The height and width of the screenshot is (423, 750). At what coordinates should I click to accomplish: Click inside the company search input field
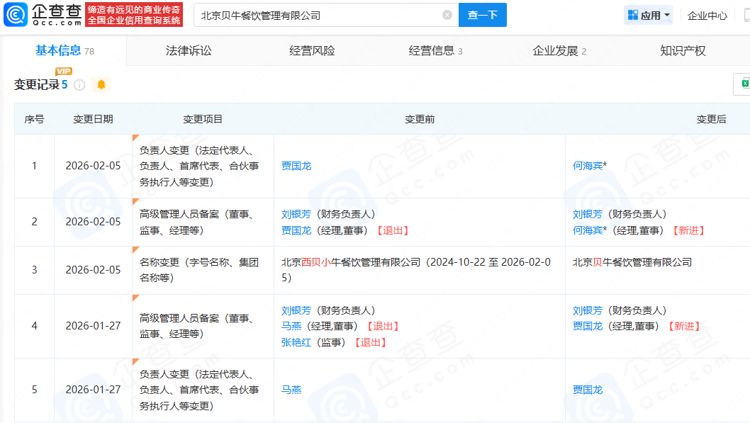pos(319,14)
